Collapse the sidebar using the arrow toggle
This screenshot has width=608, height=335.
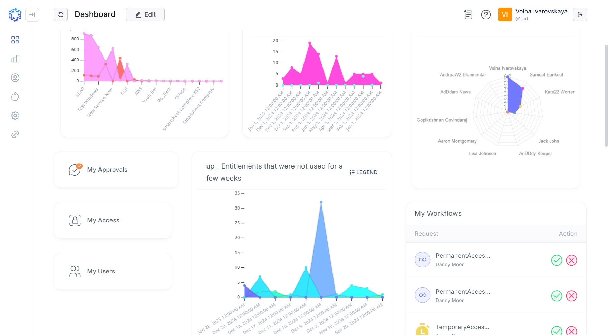[32, 15]
